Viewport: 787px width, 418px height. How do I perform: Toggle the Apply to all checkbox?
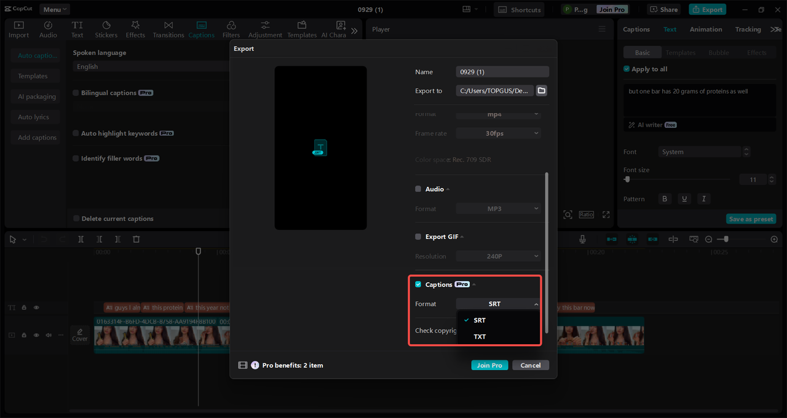627,69
